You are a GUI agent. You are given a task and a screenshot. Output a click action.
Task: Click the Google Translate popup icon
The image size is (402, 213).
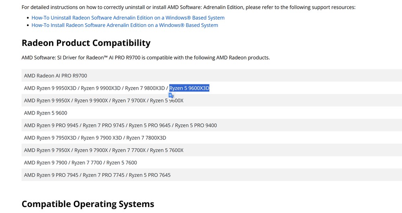coord(171,95)
